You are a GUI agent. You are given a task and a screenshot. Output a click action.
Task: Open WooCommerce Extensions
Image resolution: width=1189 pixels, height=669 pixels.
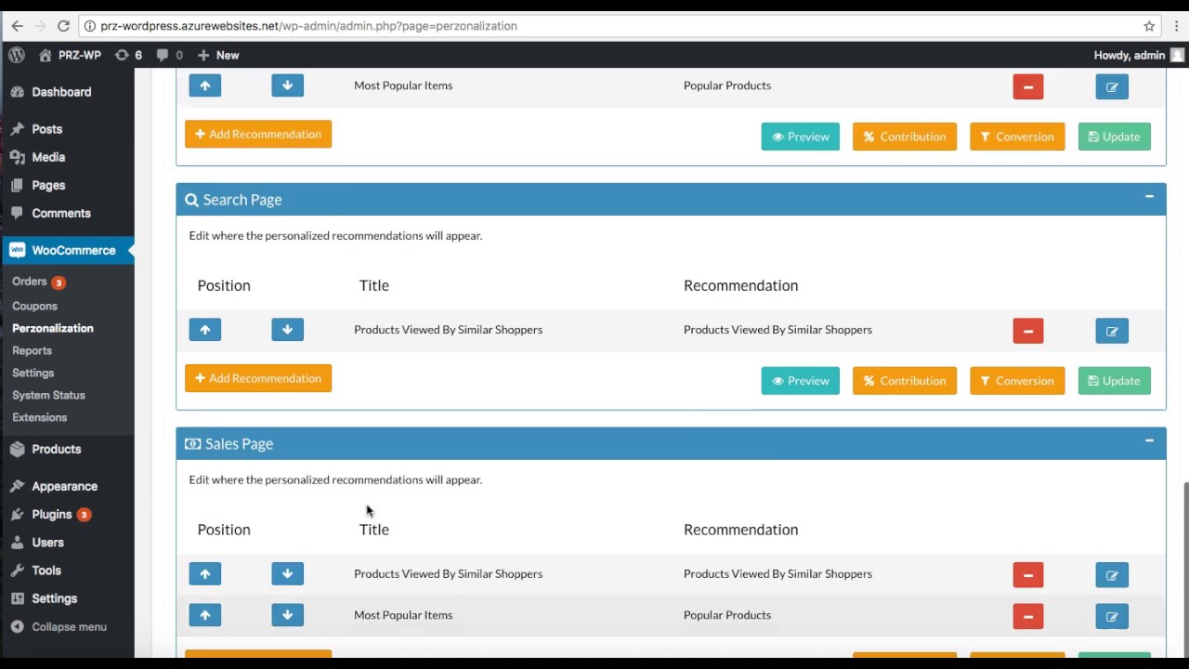[x=39, y=417]
